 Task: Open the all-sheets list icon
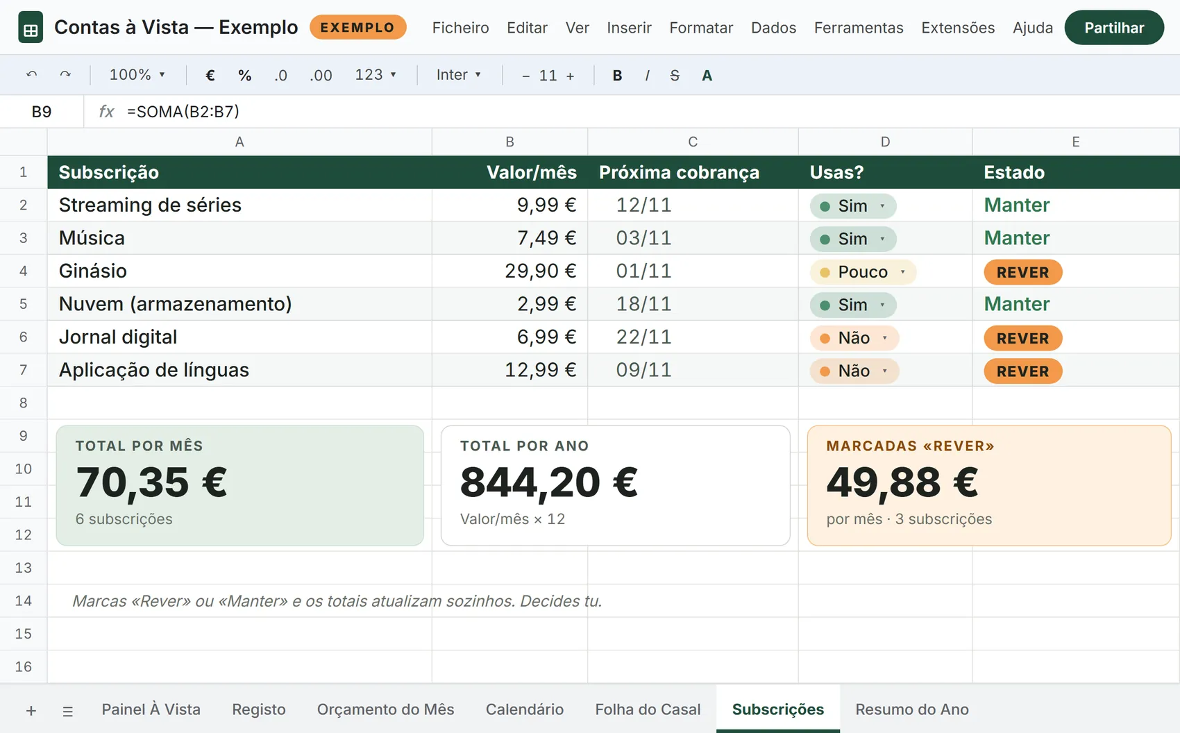(x=67, y=711)
